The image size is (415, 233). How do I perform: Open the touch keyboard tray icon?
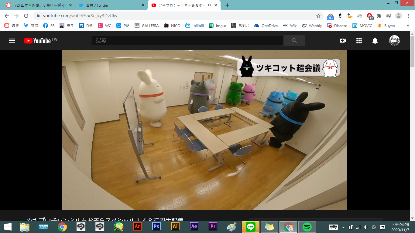333,227
